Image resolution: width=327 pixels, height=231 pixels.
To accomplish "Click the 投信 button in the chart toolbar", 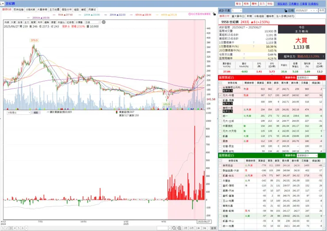I will [20, 23].
